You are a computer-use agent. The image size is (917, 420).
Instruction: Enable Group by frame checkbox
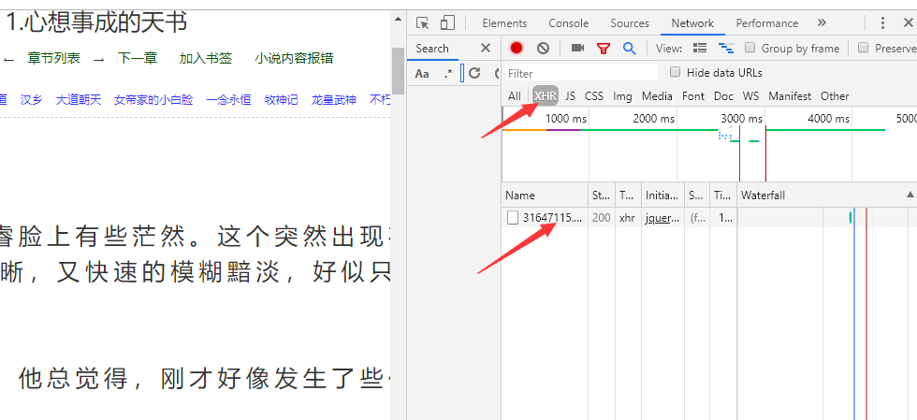pos(750,48)
